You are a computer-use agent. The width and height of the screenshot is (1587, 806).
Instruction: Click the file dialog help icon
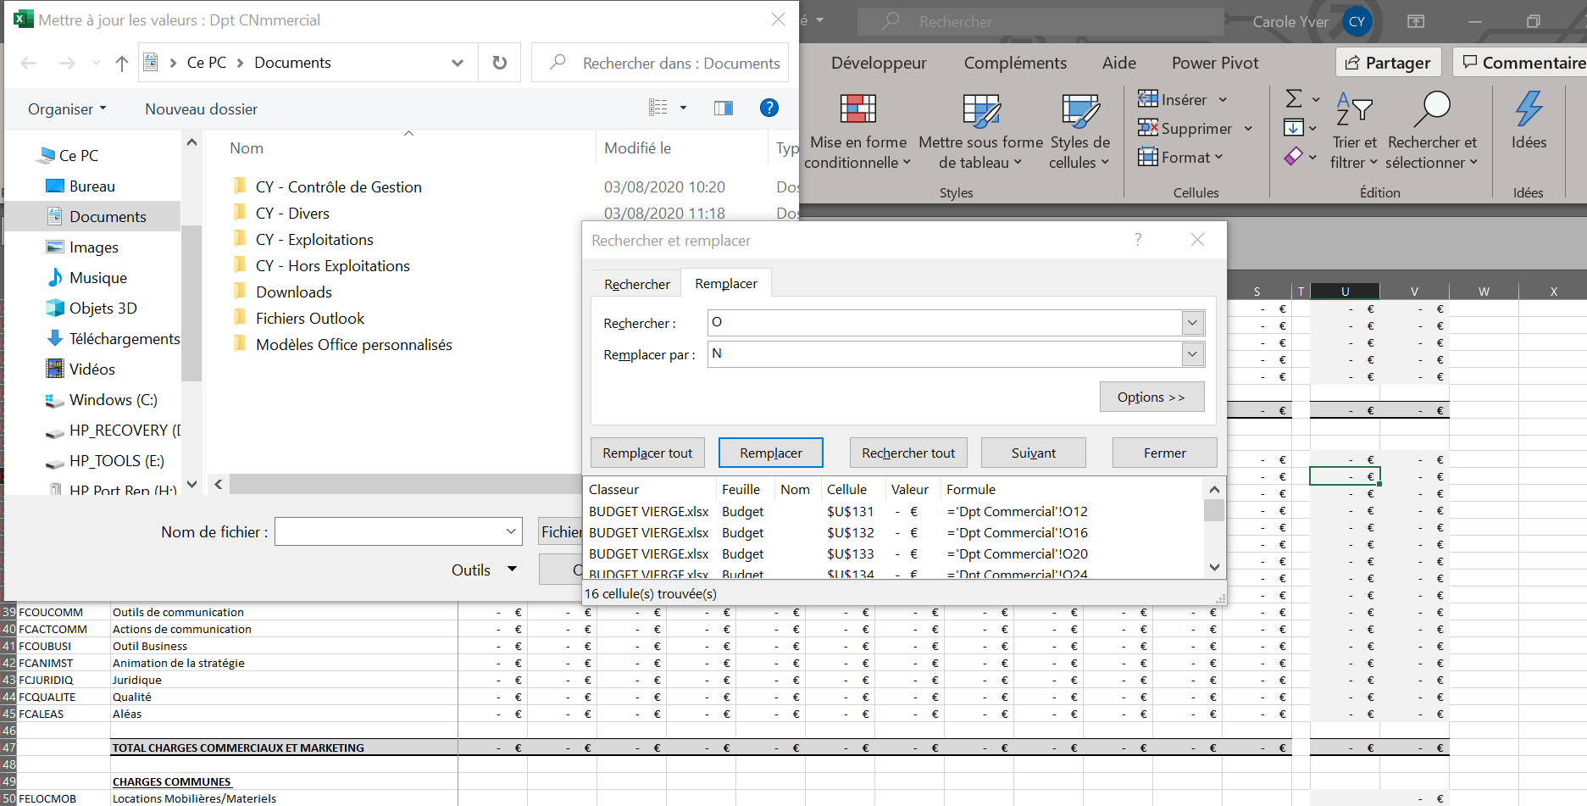click(x=769, y=108)
